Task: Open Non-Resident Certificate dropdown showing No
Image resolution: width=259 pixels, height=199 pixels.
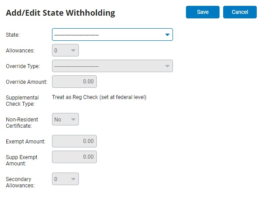Action: [65, 119]
